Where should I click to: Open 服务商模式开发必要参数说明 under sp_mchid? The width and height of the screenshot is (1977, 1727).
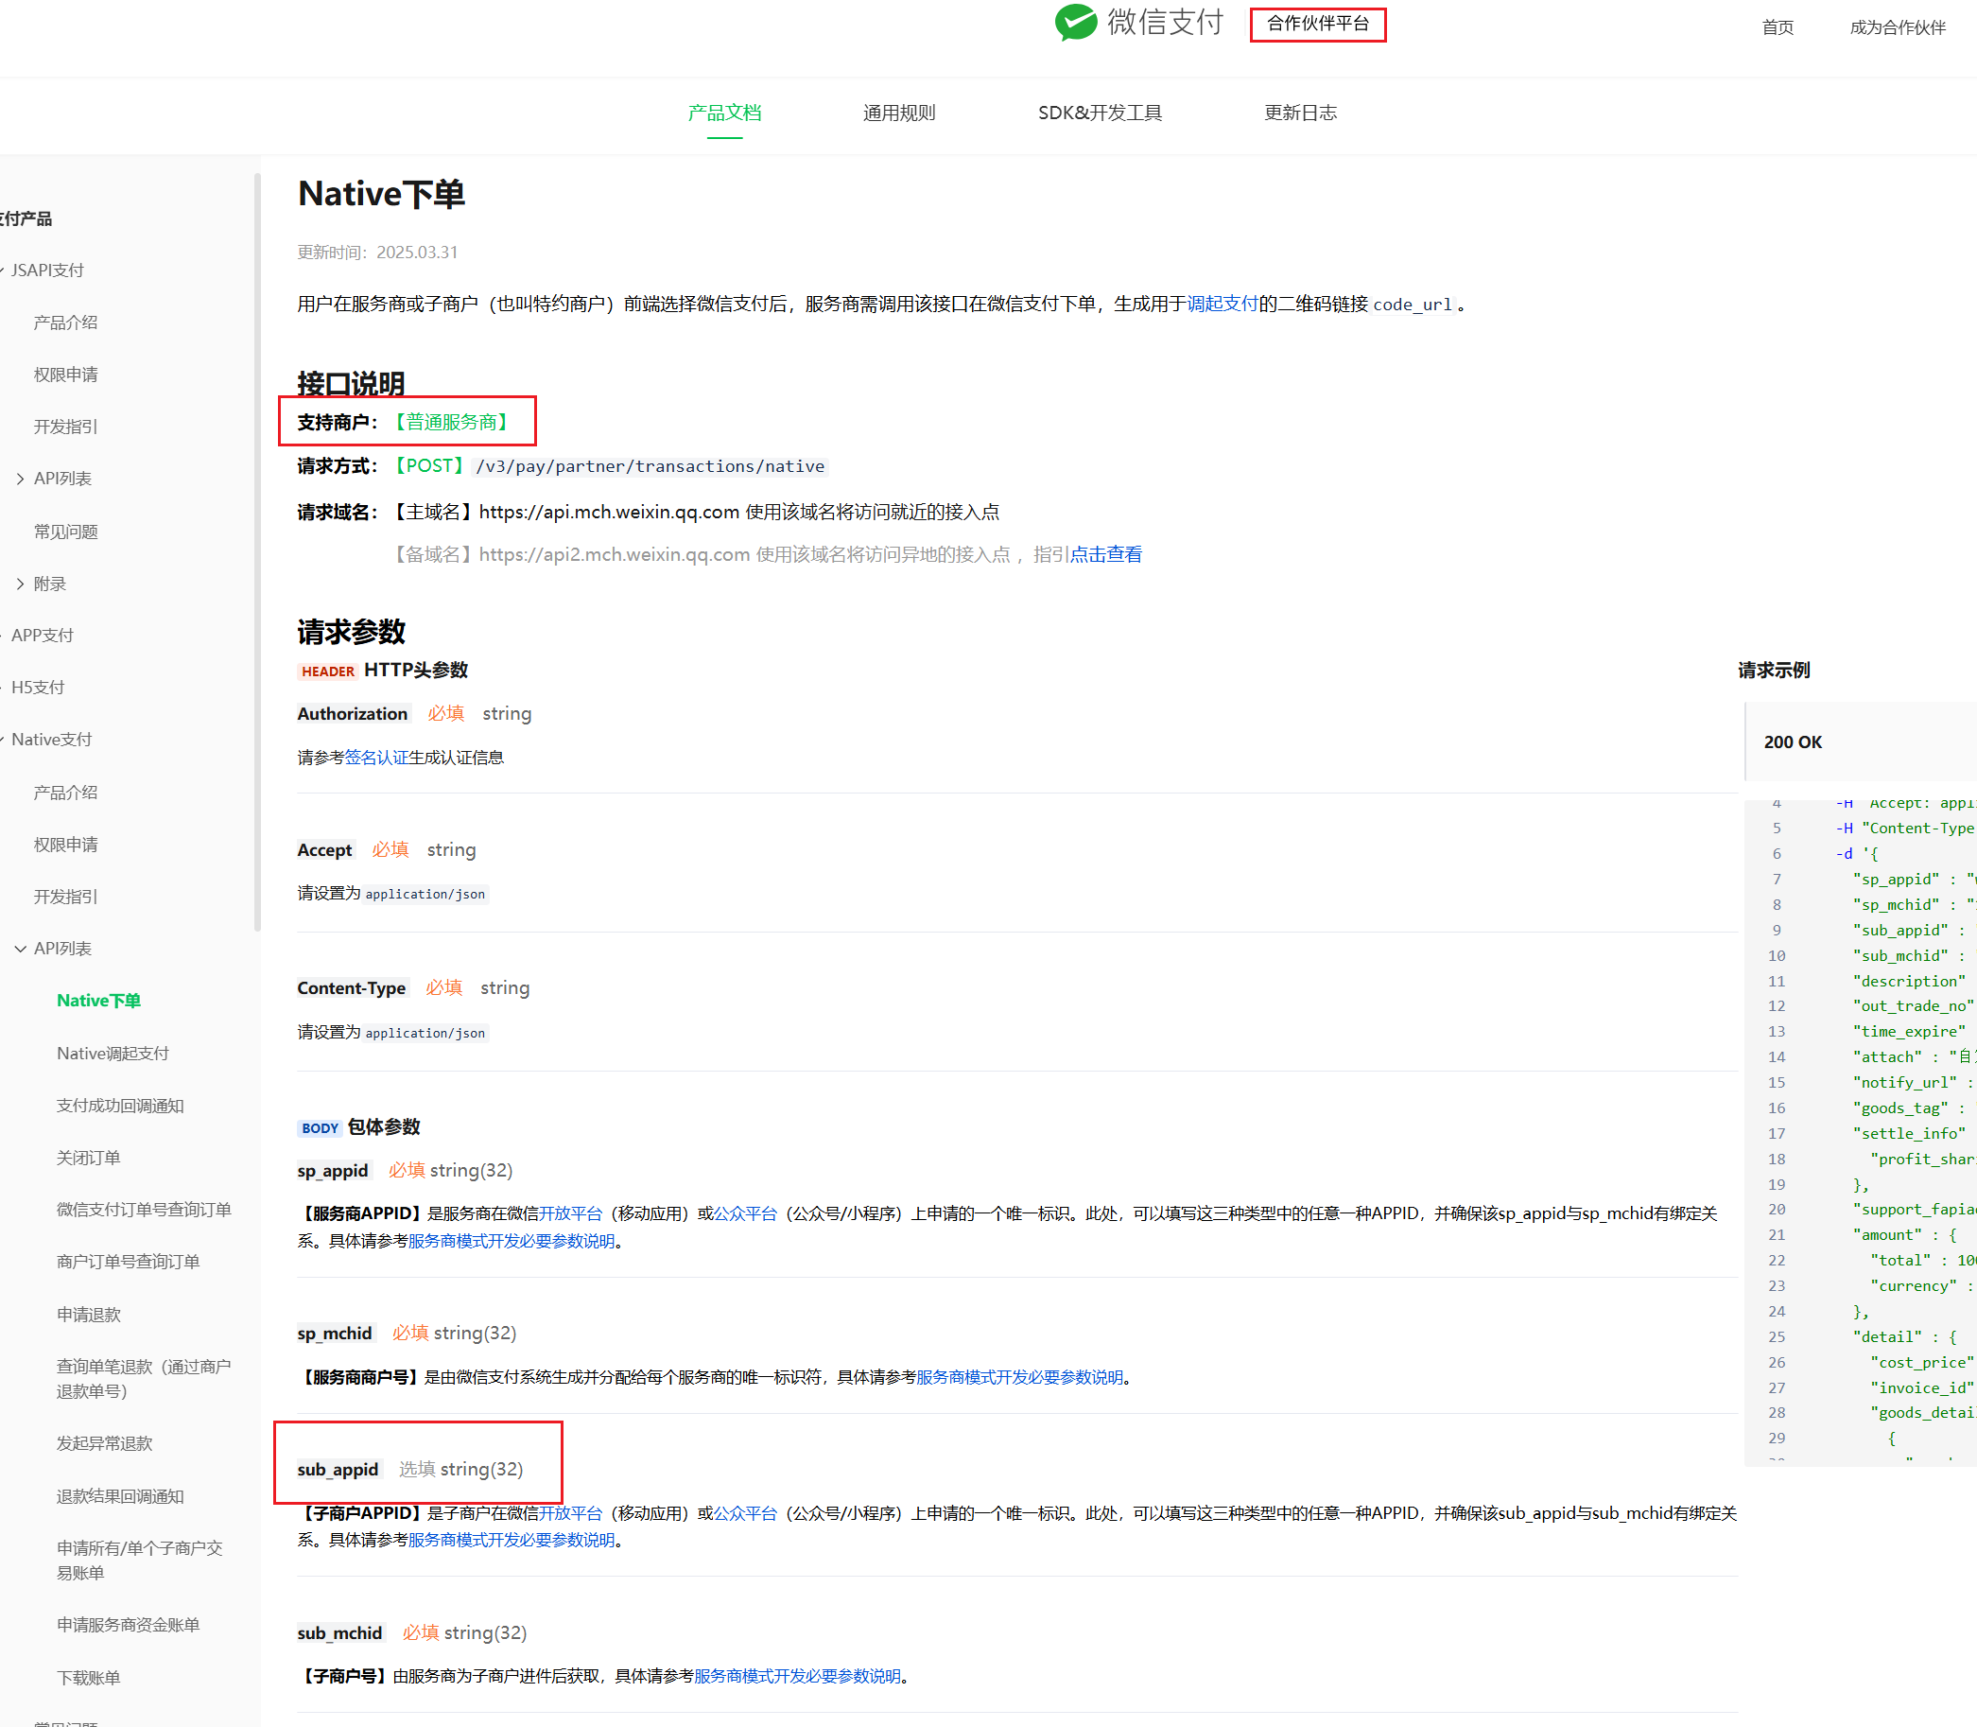(1019, 1377)
